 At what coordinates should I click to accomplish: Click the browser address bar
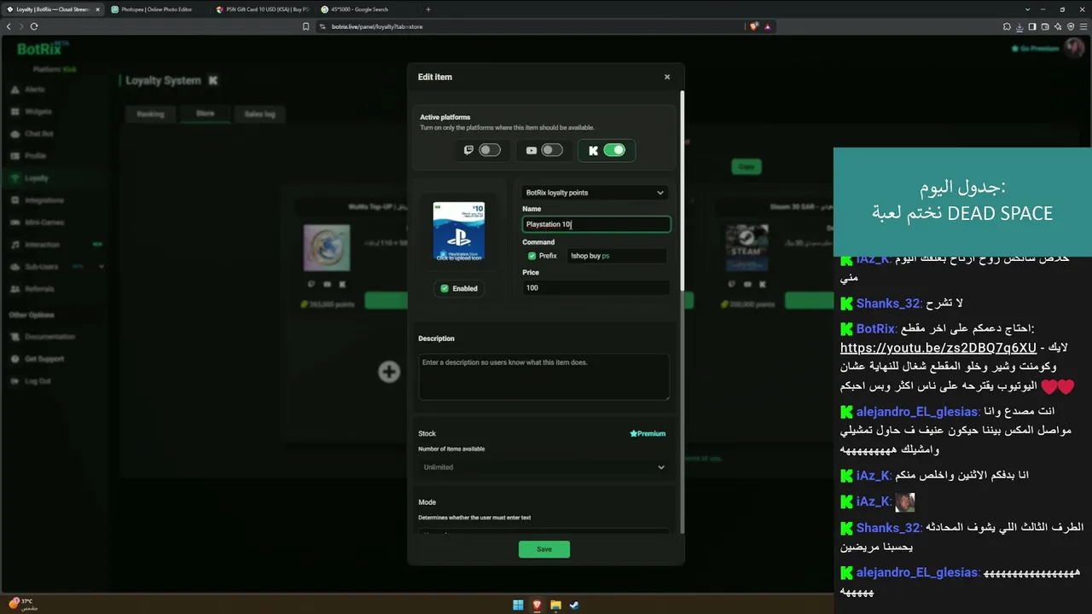click(529, 26)
